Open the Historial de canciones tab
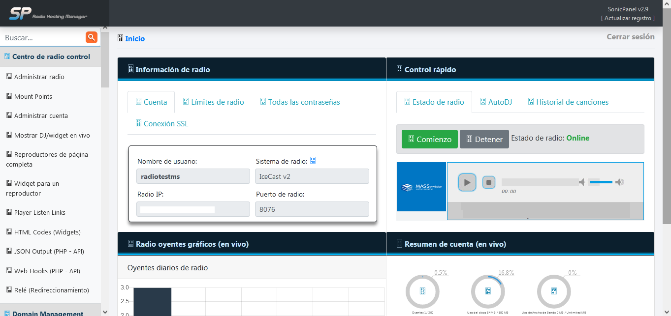671x316 pixels. click(568, 102)
